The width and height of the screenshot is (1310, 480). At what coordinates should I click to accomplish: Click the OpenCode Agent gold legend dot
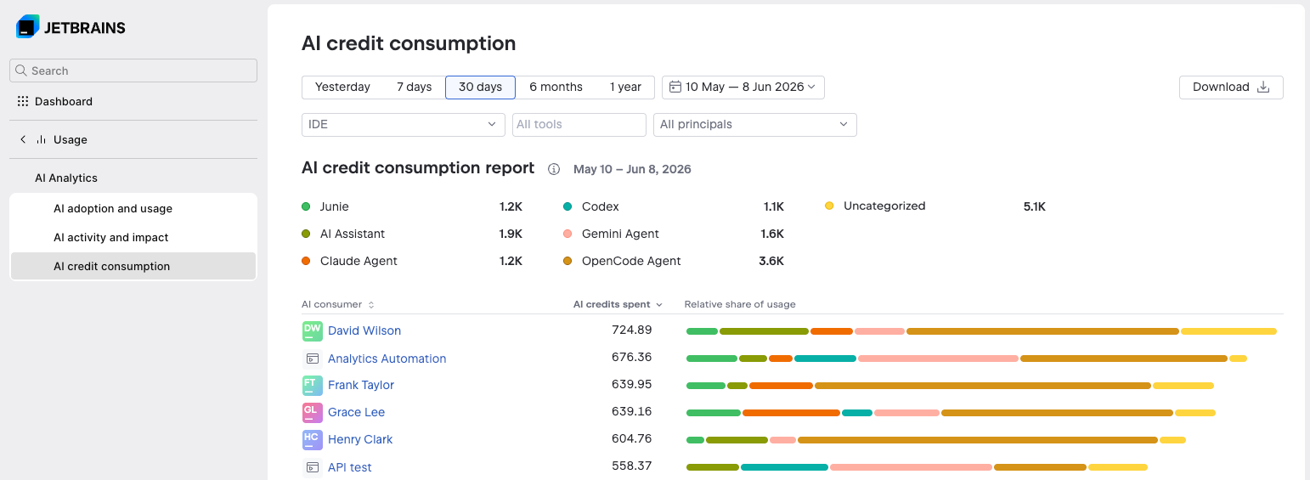point(567,261)
